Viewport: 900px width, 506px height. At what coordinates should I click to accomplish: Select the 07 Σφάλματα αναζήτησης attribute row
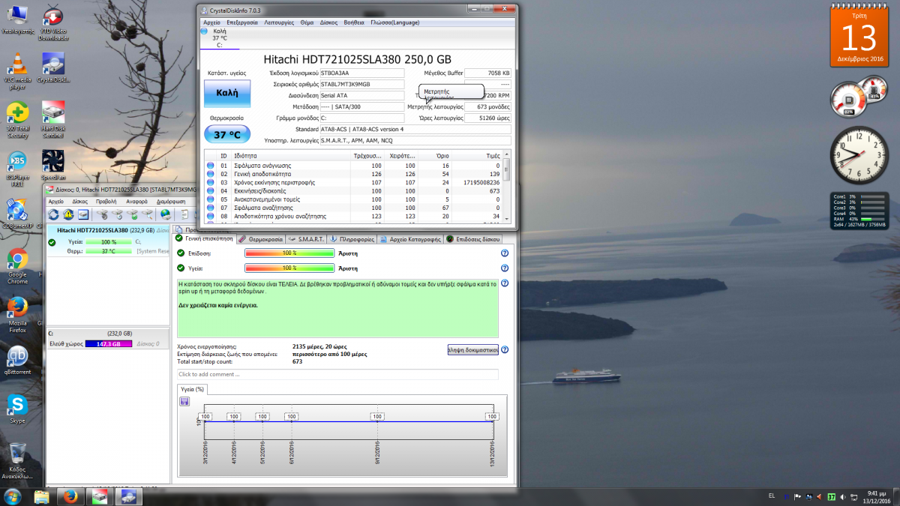click(x=354, y=208)
